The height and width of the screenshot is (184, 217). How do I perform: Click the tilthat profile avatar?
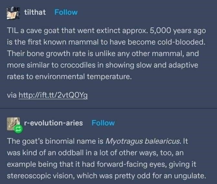click(14, 12)
